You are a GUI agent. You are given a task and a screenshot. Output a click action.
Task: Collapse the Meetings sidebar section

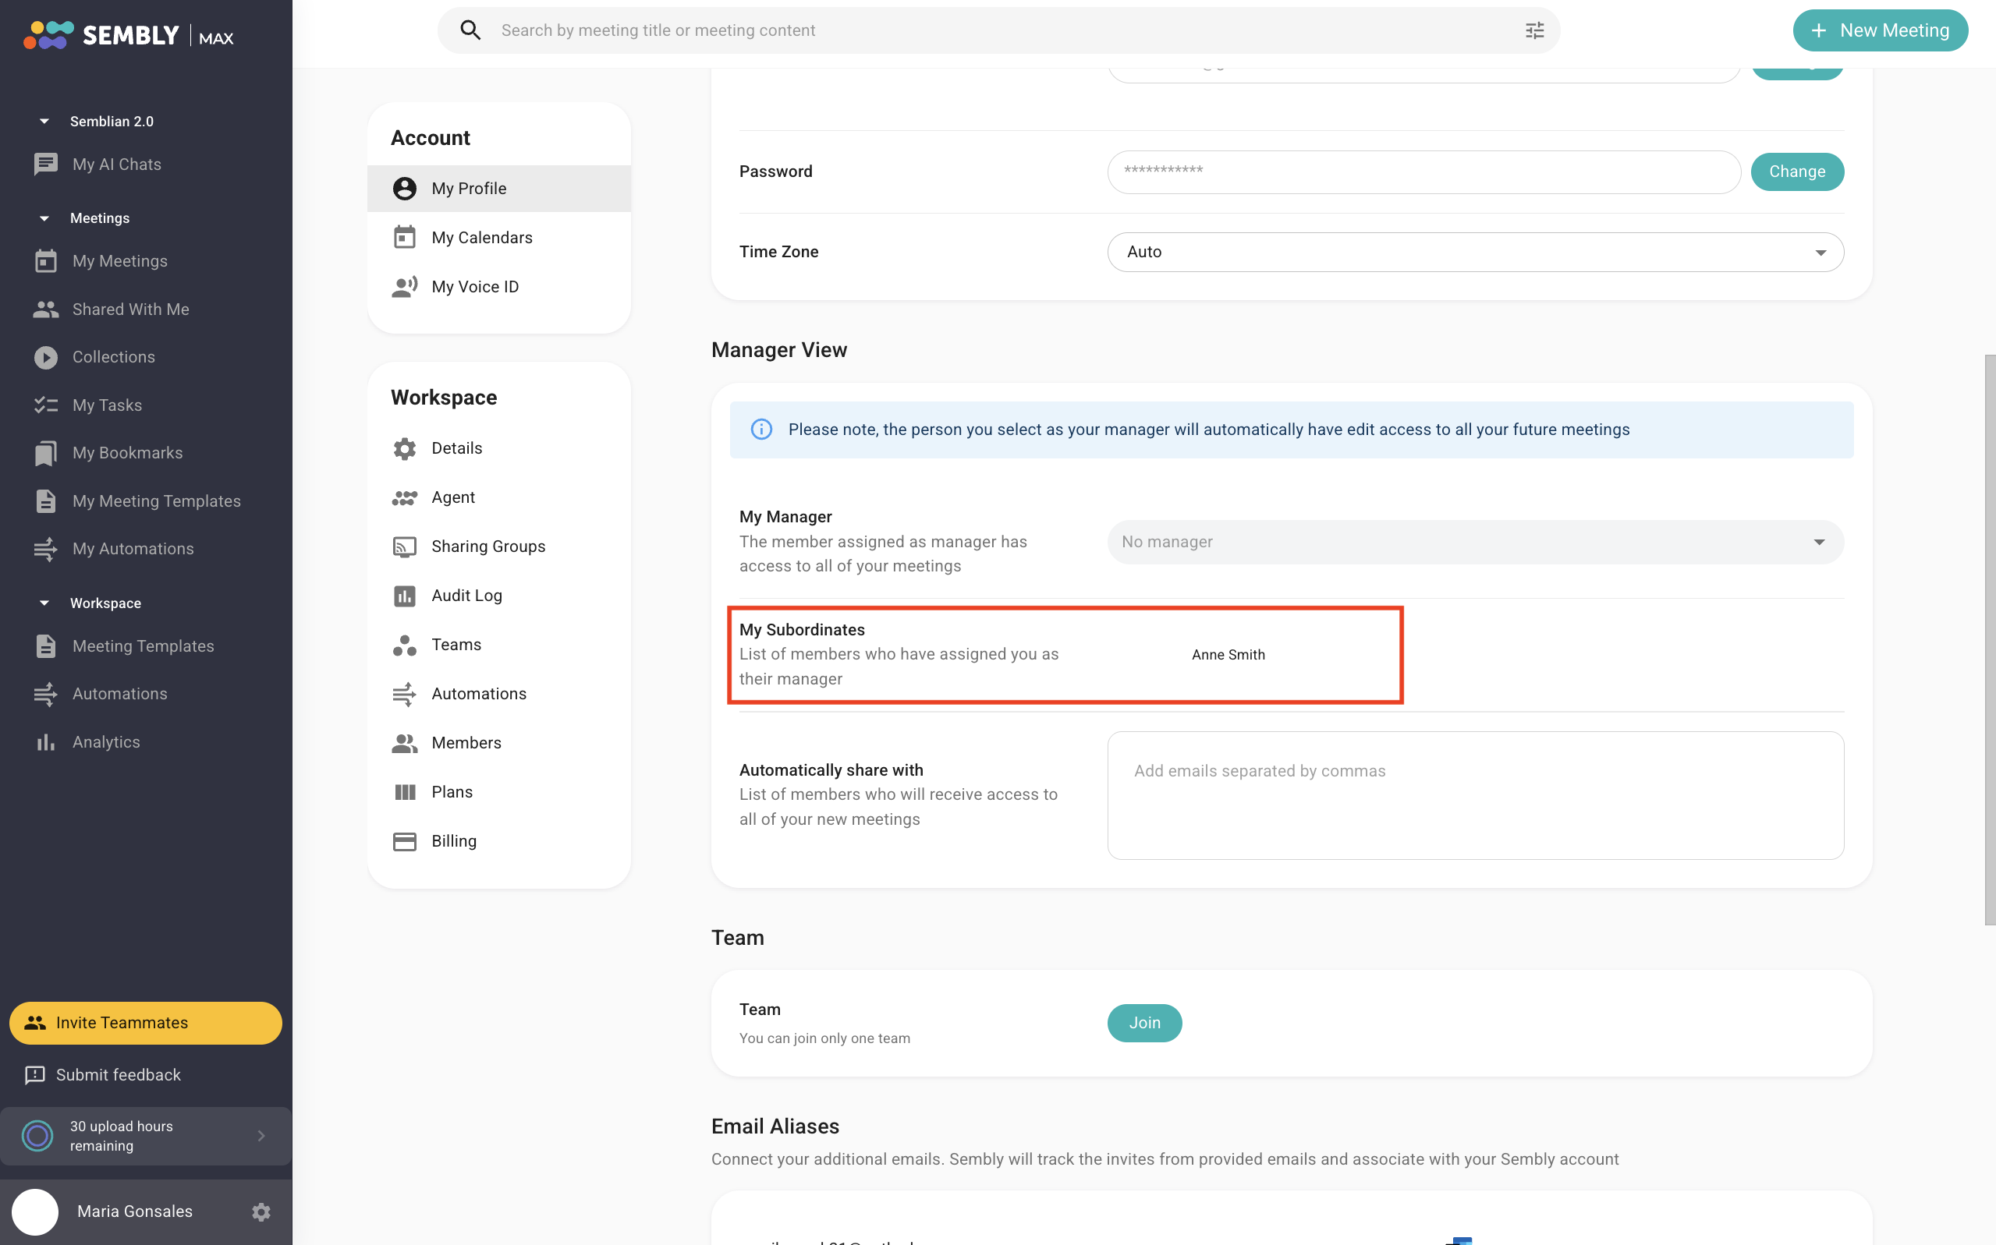44,218
